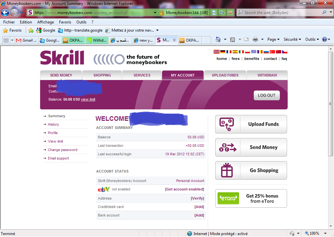The image size is (334, 237).
Task: Click view limit beside Balance
Action: click(x=88, y=100)
